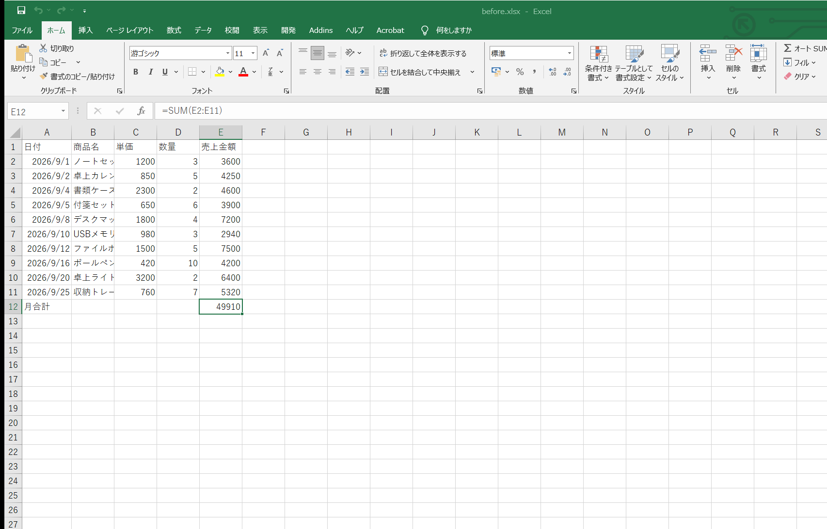Click the Paste button (貼り付け)
The width and height of the screenshot is (827, 529).
pos(23,62)
